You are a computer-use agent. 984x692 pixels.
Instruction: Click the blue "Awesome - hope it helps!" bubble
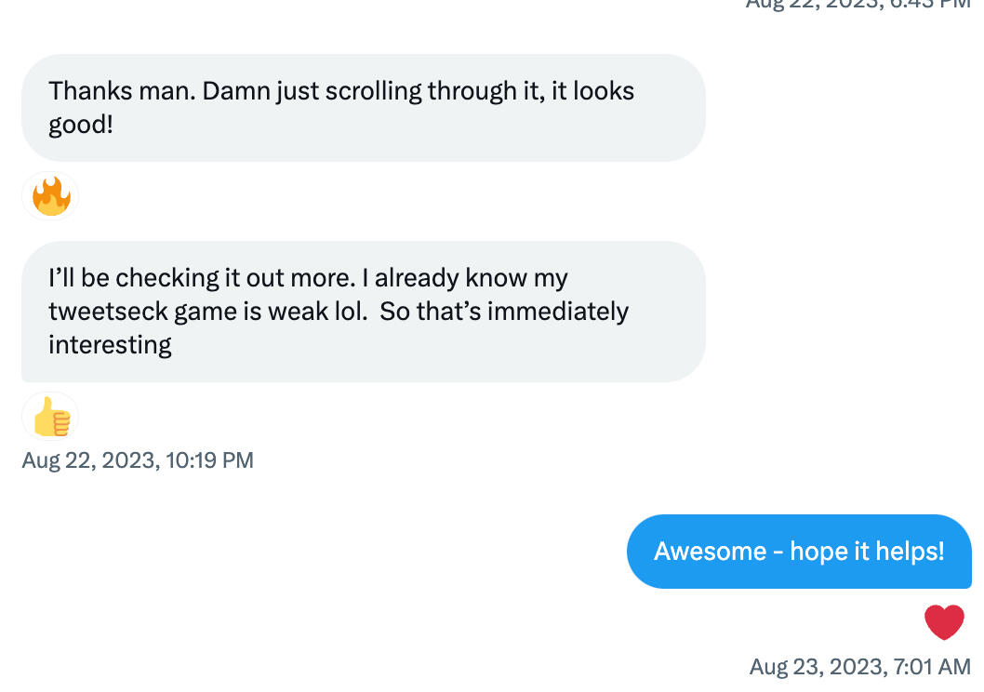coord(799,552)
